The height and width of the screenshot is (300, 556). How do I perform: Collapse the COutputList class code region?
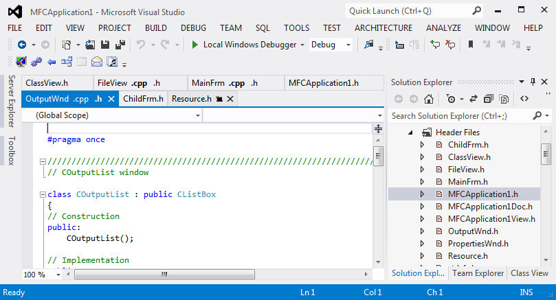pyautogui.click(x=42, y=194)
